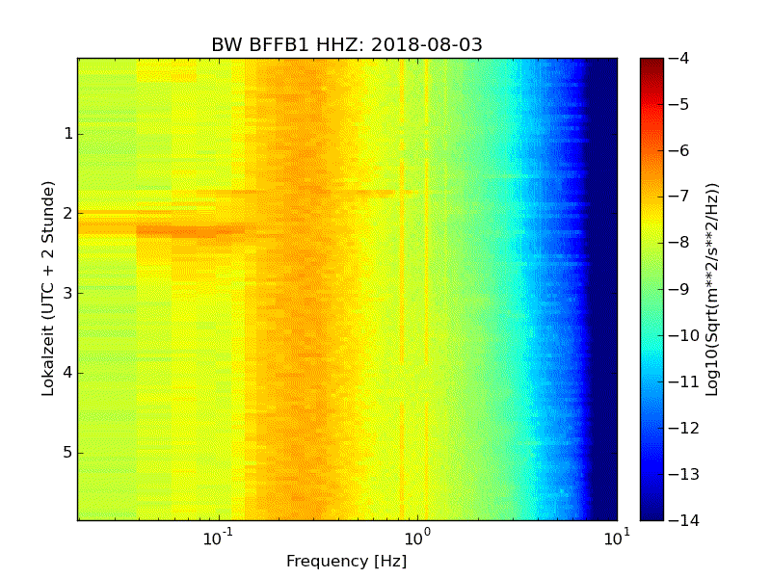
Task: Click colorbar tick label '−9'
Action: [678, 289]
